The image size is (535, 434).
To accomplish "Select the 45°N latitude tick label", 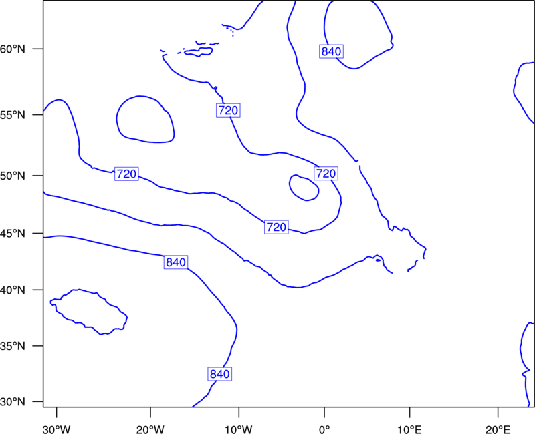I will point(13,234).
